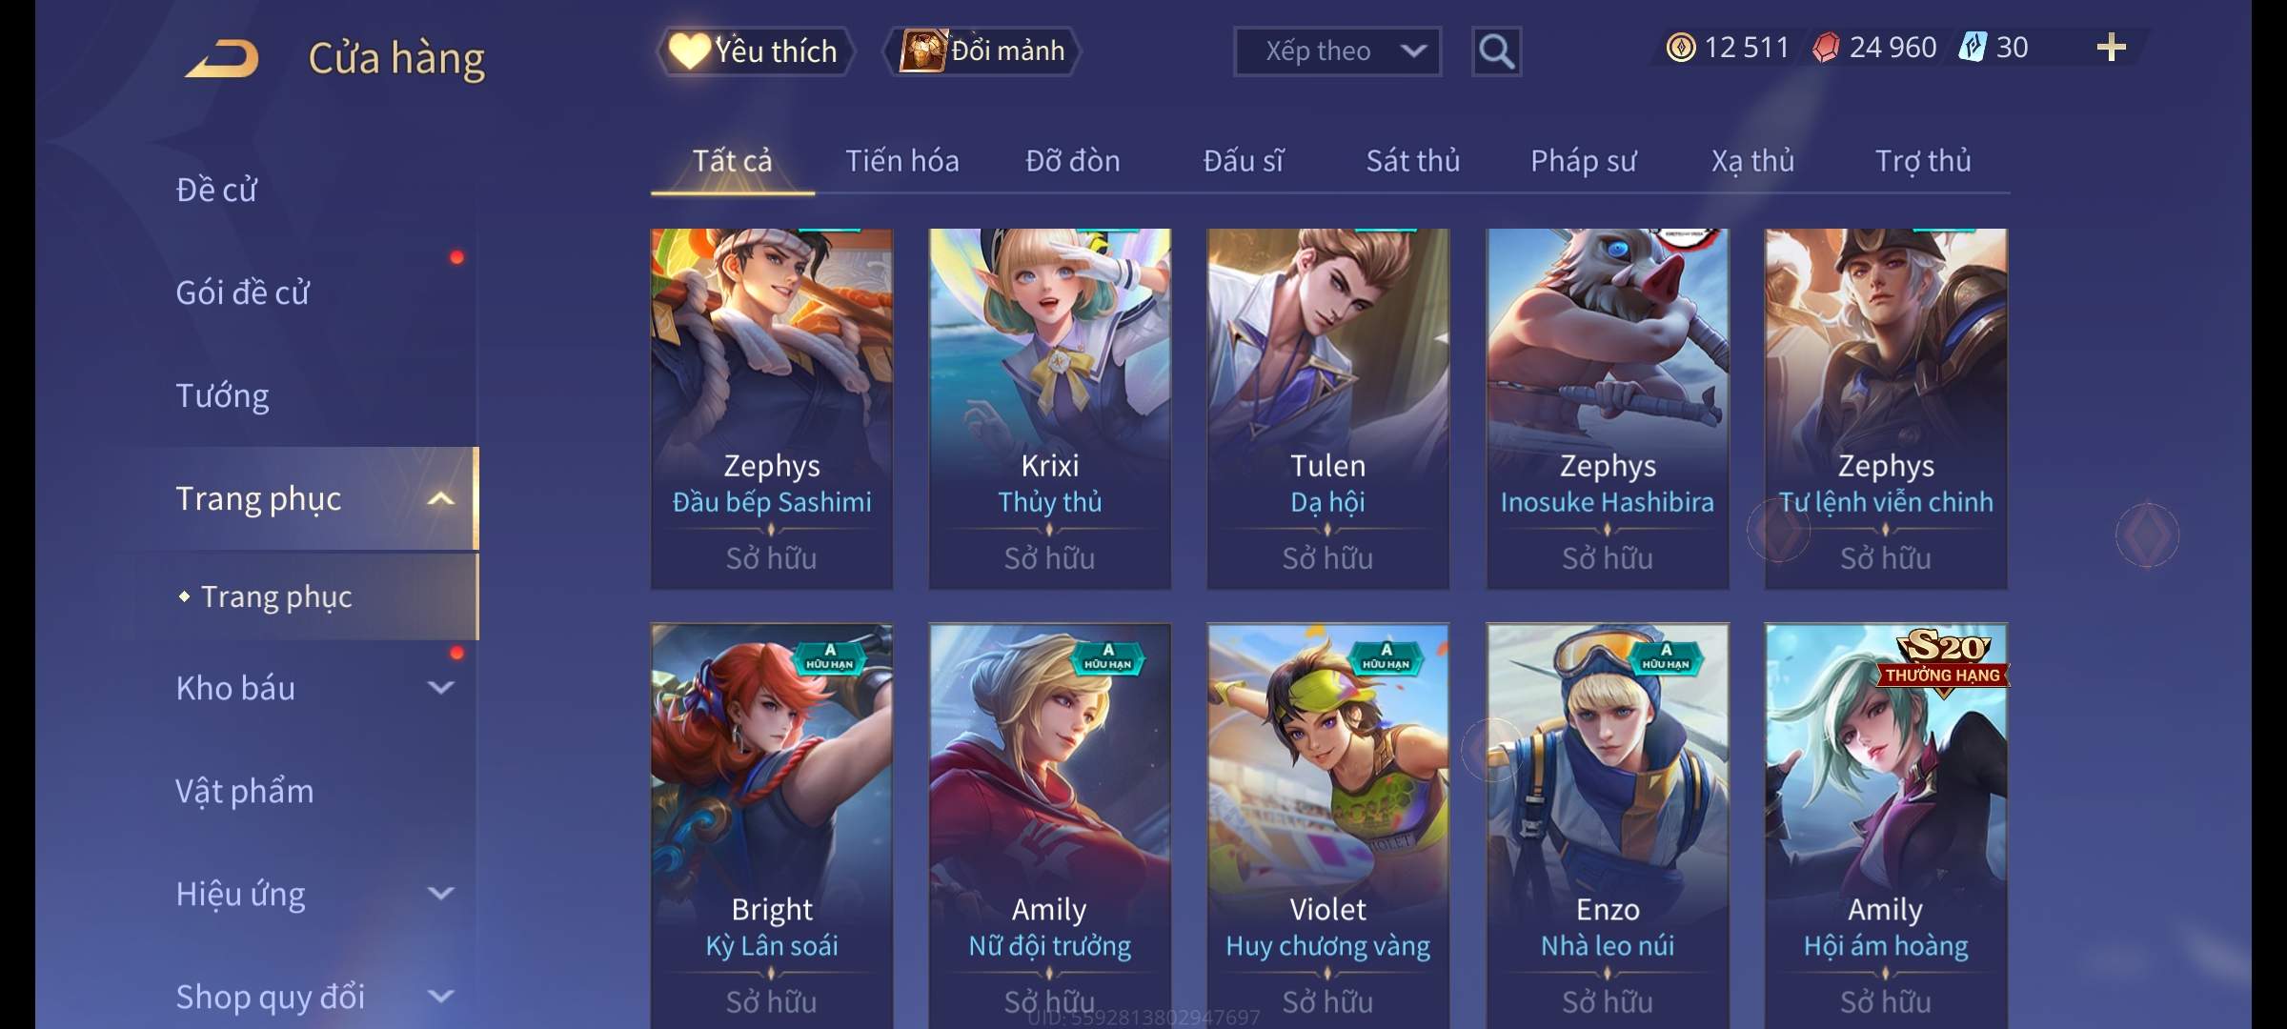Select Krixi Thủy thủ skin card
Image resolution: width=2287 pixels, height=1029 pixels.
click(x=1049, y=409)
